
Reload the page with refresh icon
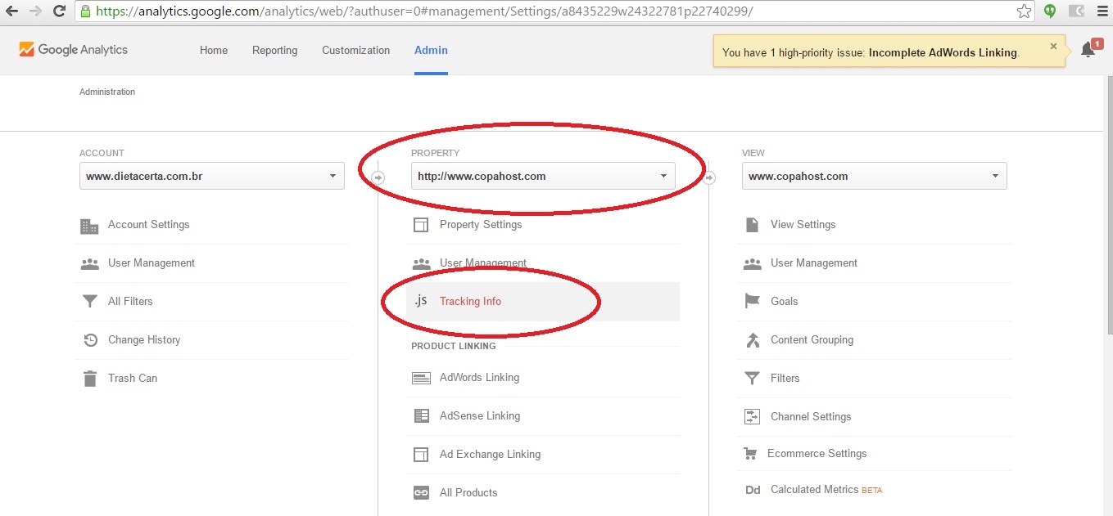59,11
